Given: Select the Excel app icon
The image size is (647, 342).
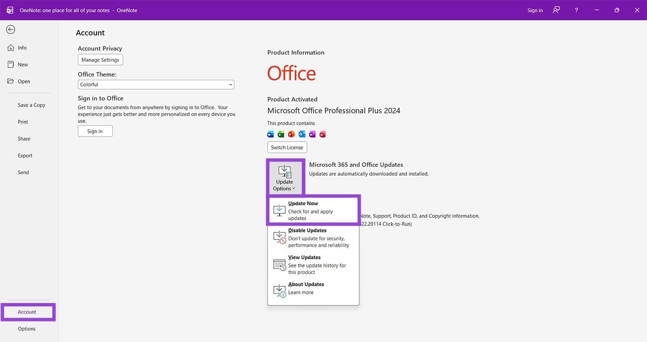Looking at the screenshot, I should click(x=281, y=134).
